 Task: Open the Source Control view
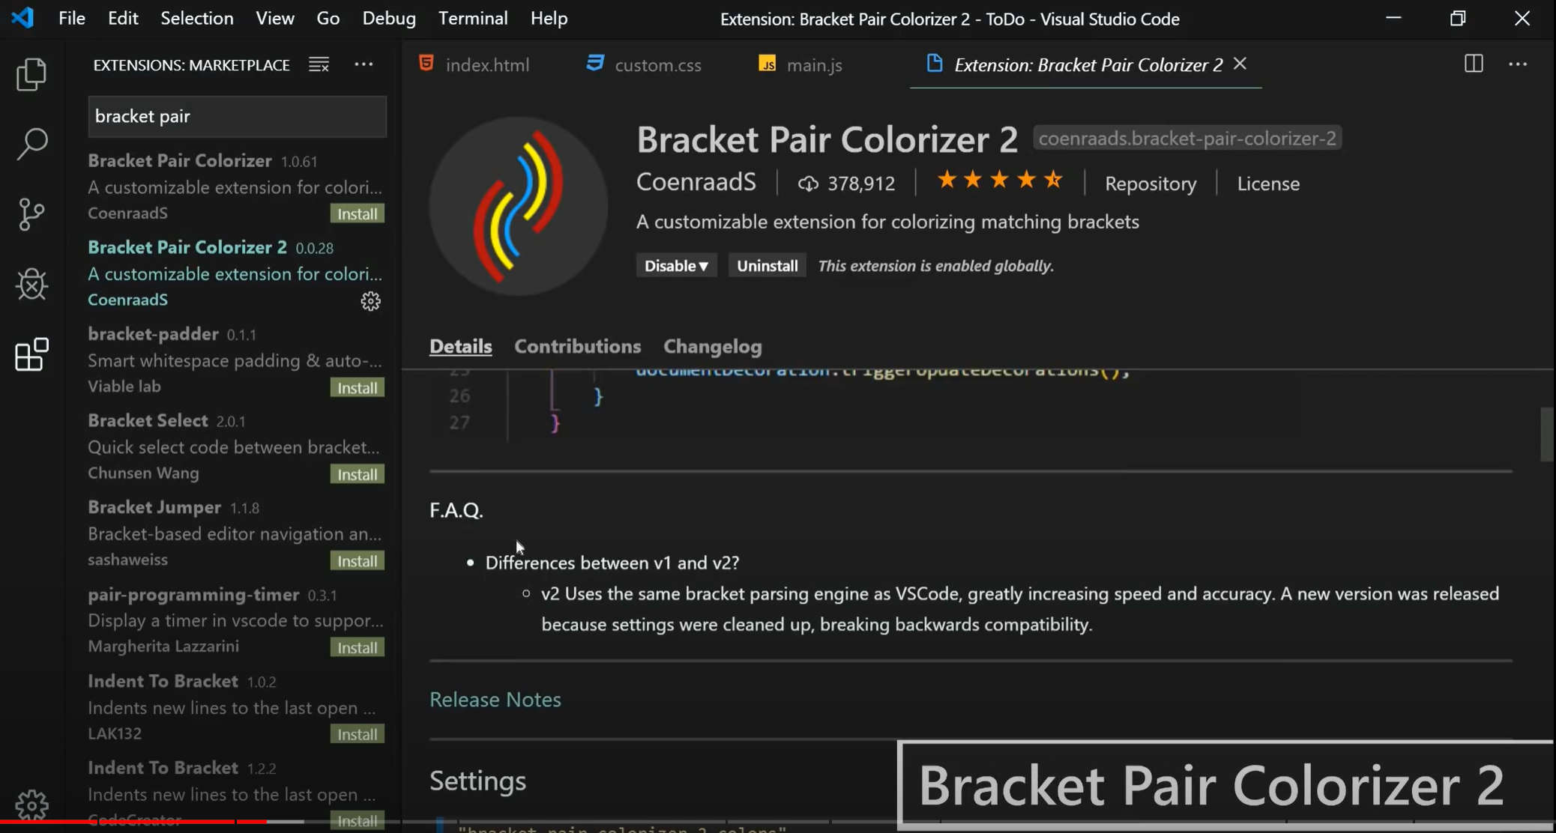tap(31, 214)
